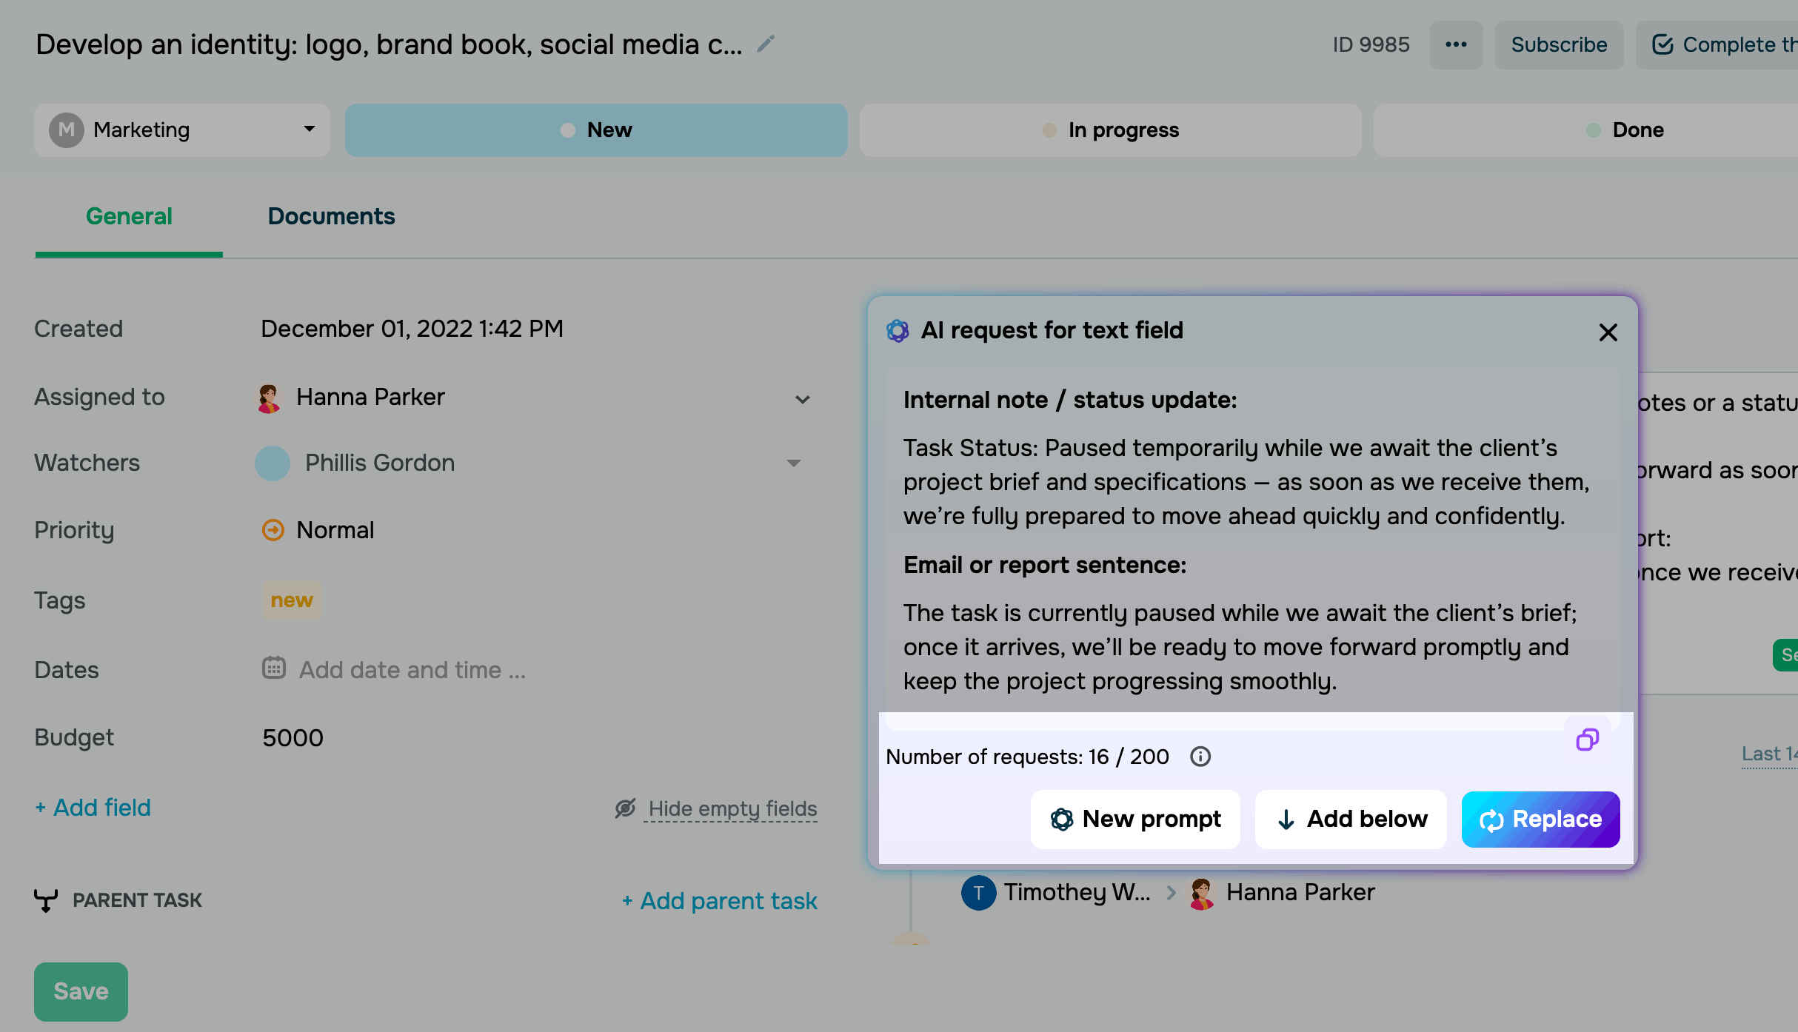Close the AI request for text field dialog
Screen dimensions: 1798x1032
coord(1608,332)
